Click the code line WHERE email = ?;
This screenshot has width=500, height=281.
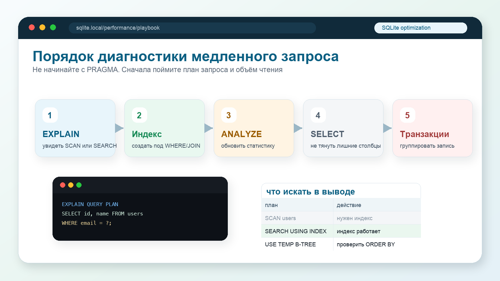click(x=87, y=223)
